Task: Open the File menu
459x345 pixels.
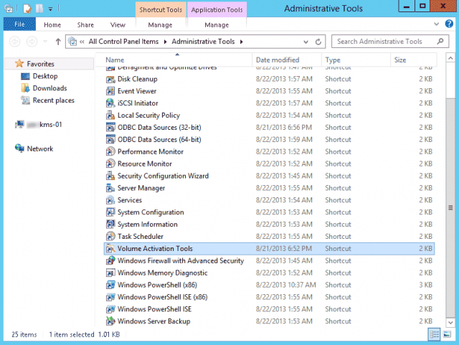Action: click(x=19, y=24)
